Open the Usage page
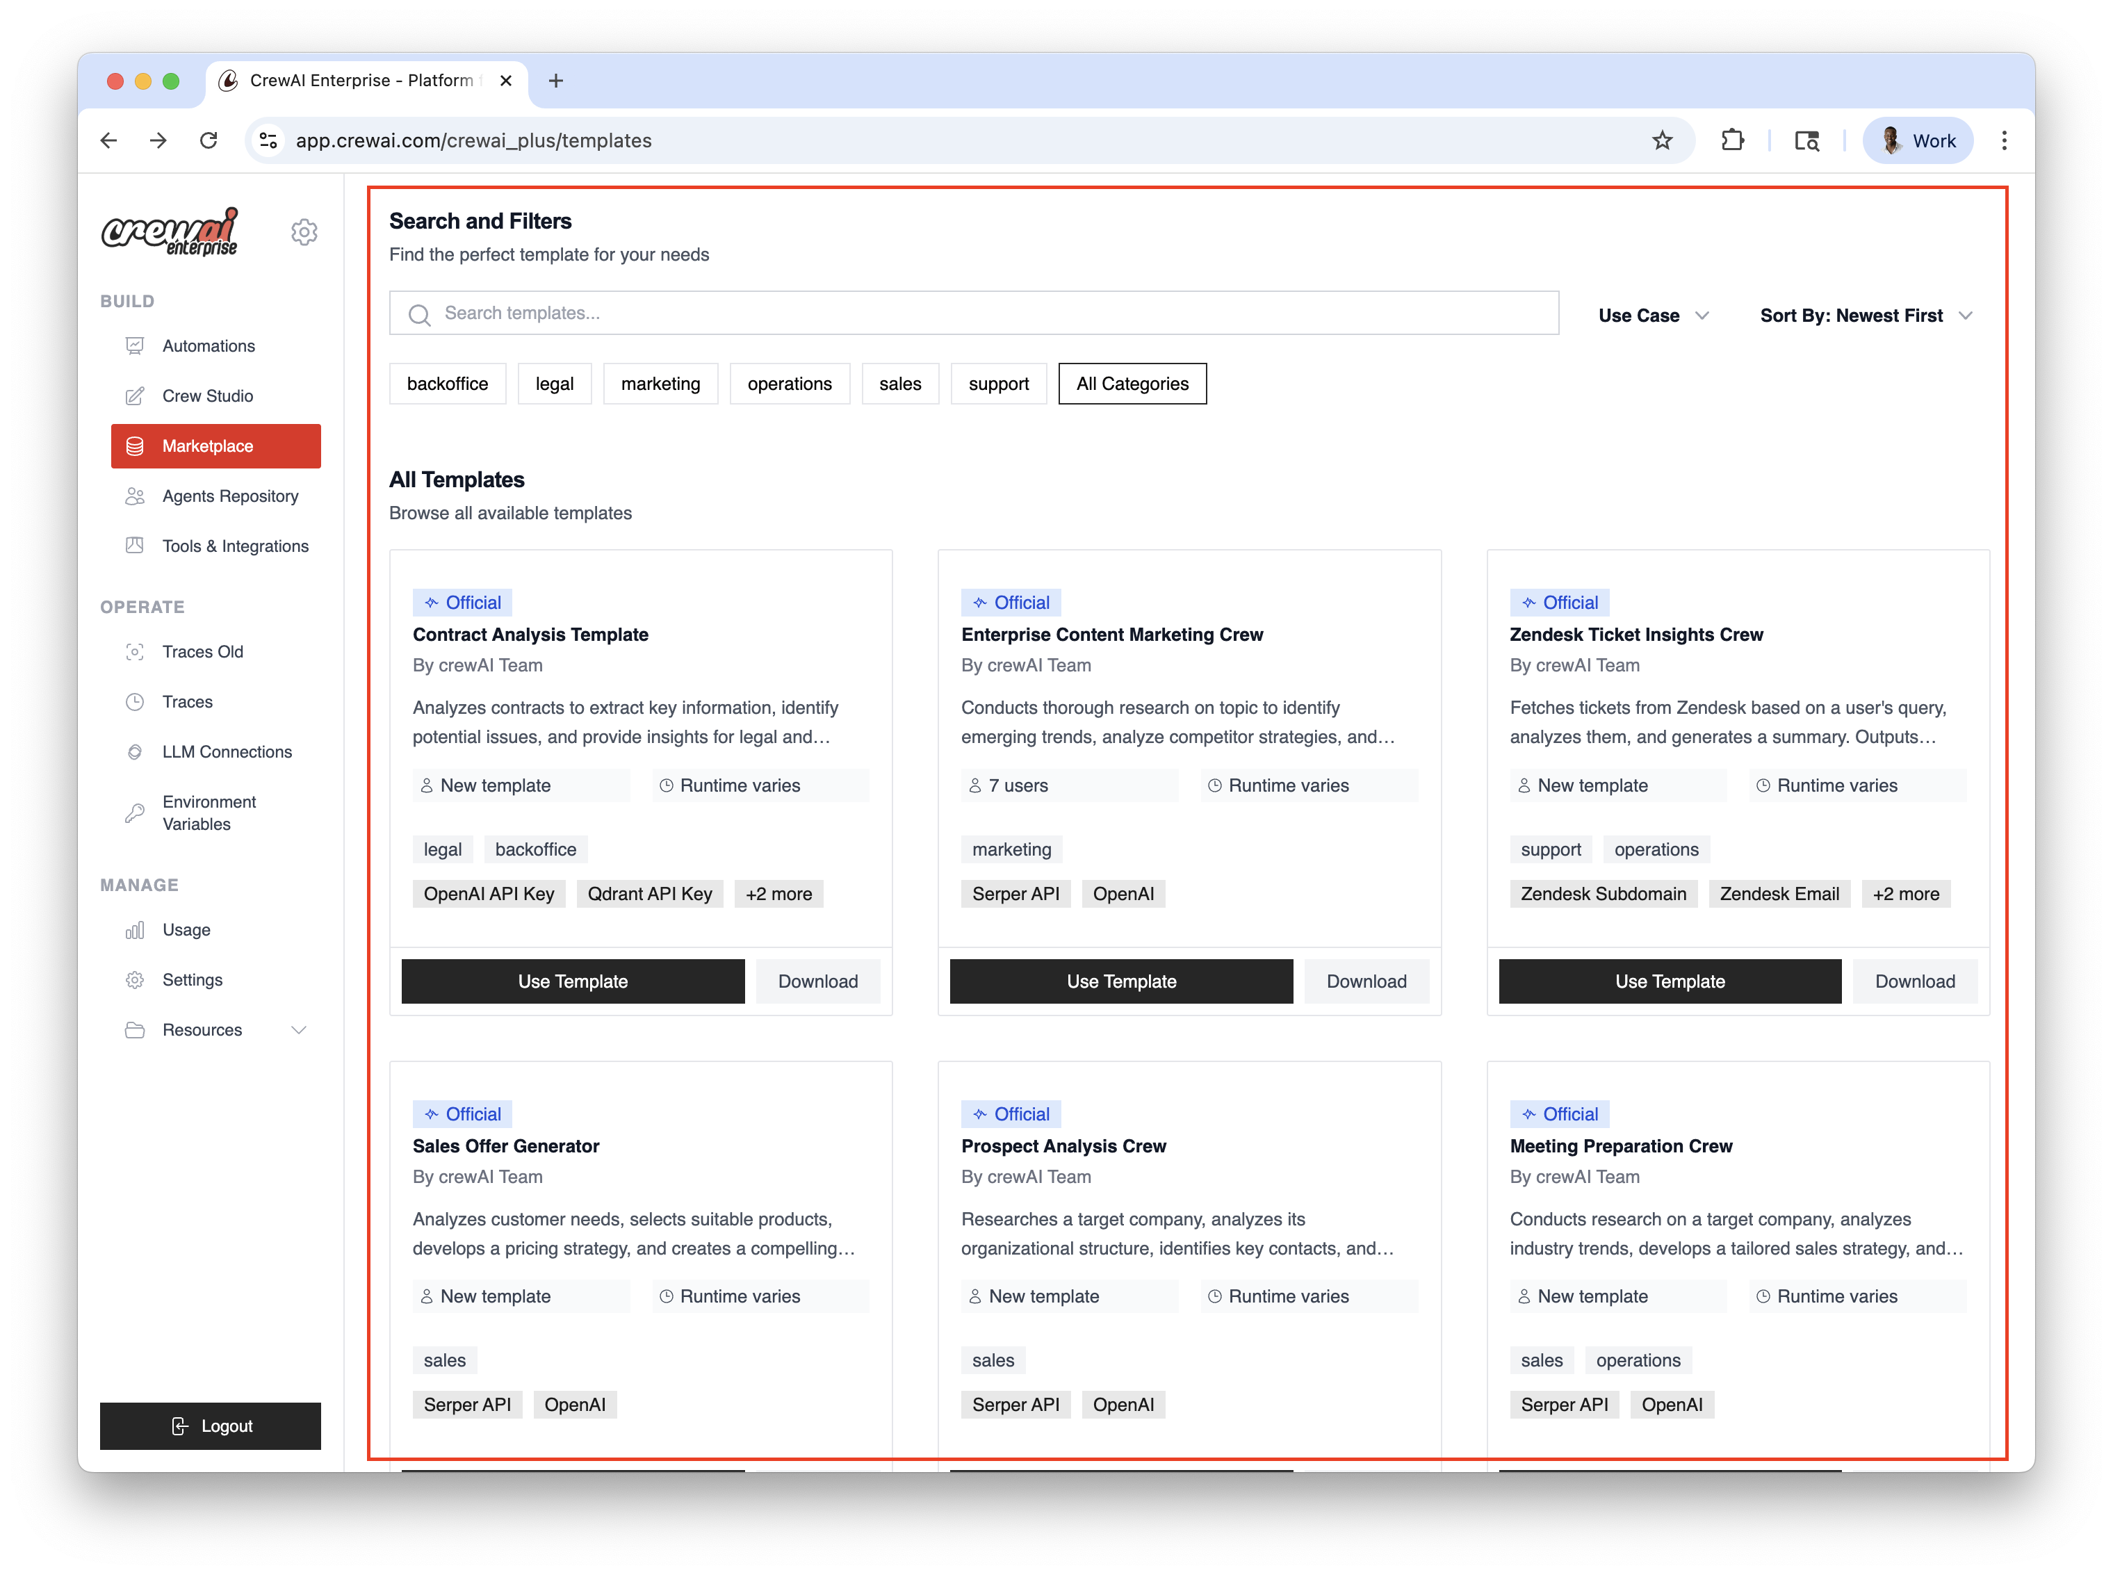The height and width of the screenshot is (1575, 2113). click(x=187, y=929)
